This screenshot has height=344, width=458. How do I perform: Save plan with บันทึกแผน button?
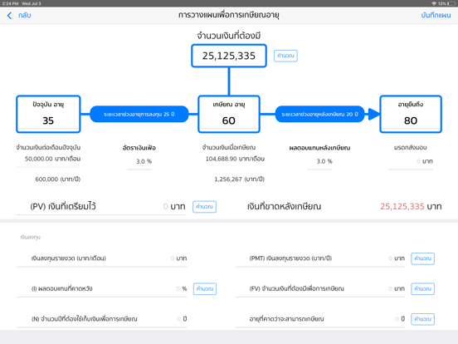[x=436, y=16]
